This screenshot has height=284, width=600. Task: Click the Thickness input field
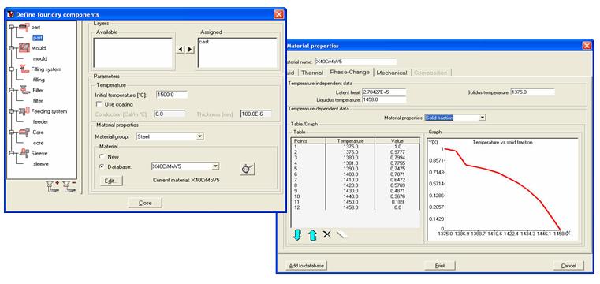tap(256, 114)
